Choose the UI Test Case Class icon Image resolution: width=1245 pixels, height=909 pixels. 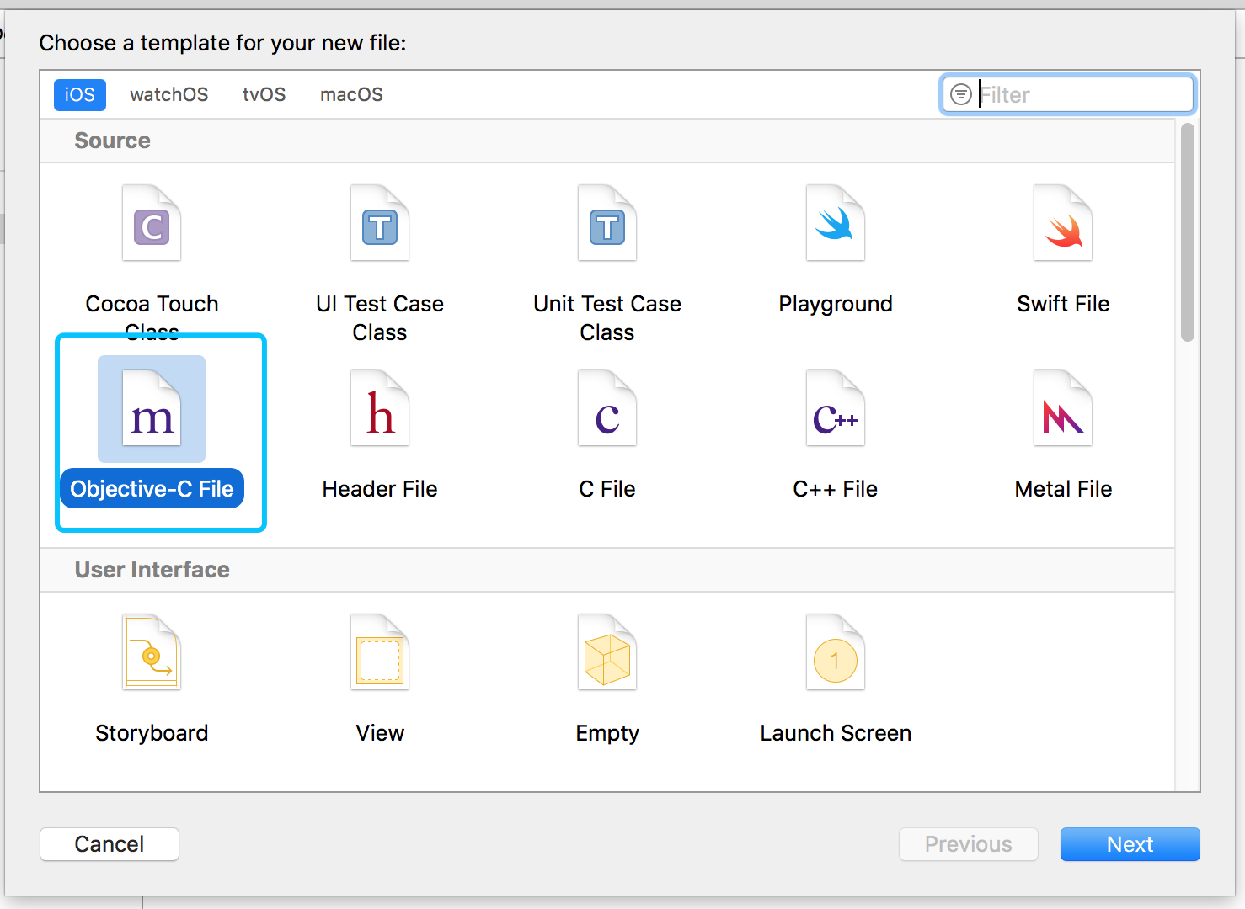[x=380, y=223]
